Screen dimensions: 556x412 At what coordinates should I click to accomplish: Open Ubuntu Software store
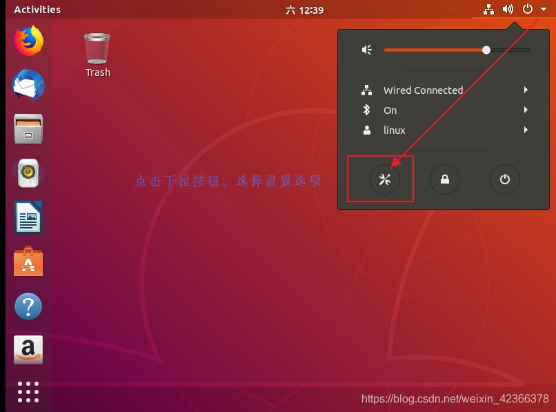[28, 262]
